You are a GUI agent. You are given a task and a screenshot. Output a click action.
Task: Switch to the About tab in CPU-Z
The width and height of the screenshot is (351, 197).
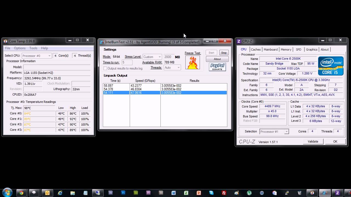click(x=325, y=50)
